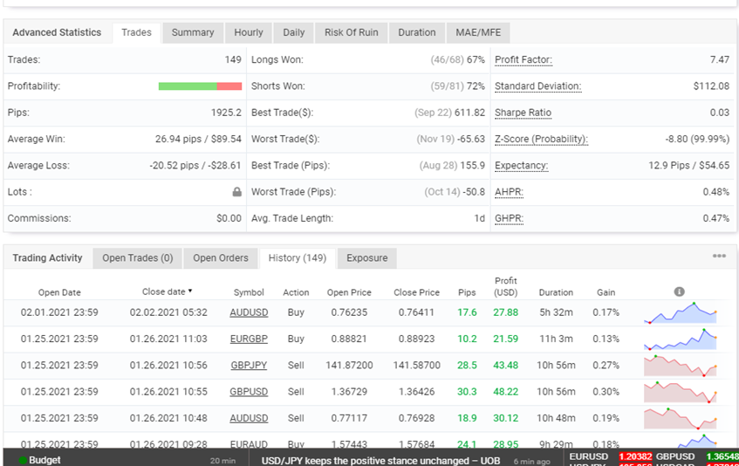Click the 10h 48m duration cell
Viewport: 739px width, 466px height.
click(556, 418)
